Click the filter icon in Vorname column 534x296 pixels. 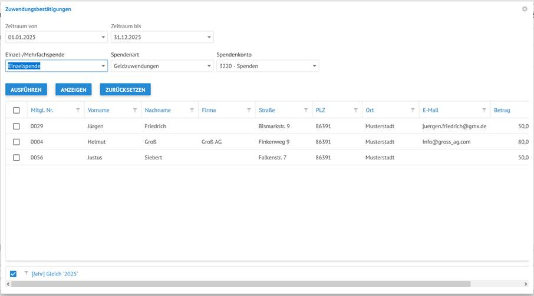[135, 110]
